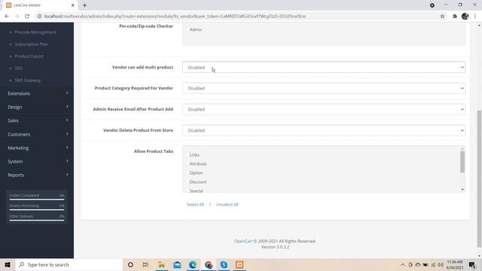Click the browser forward arrow
This screenshot has width=482, height=271.
click(x=17, y=17)
